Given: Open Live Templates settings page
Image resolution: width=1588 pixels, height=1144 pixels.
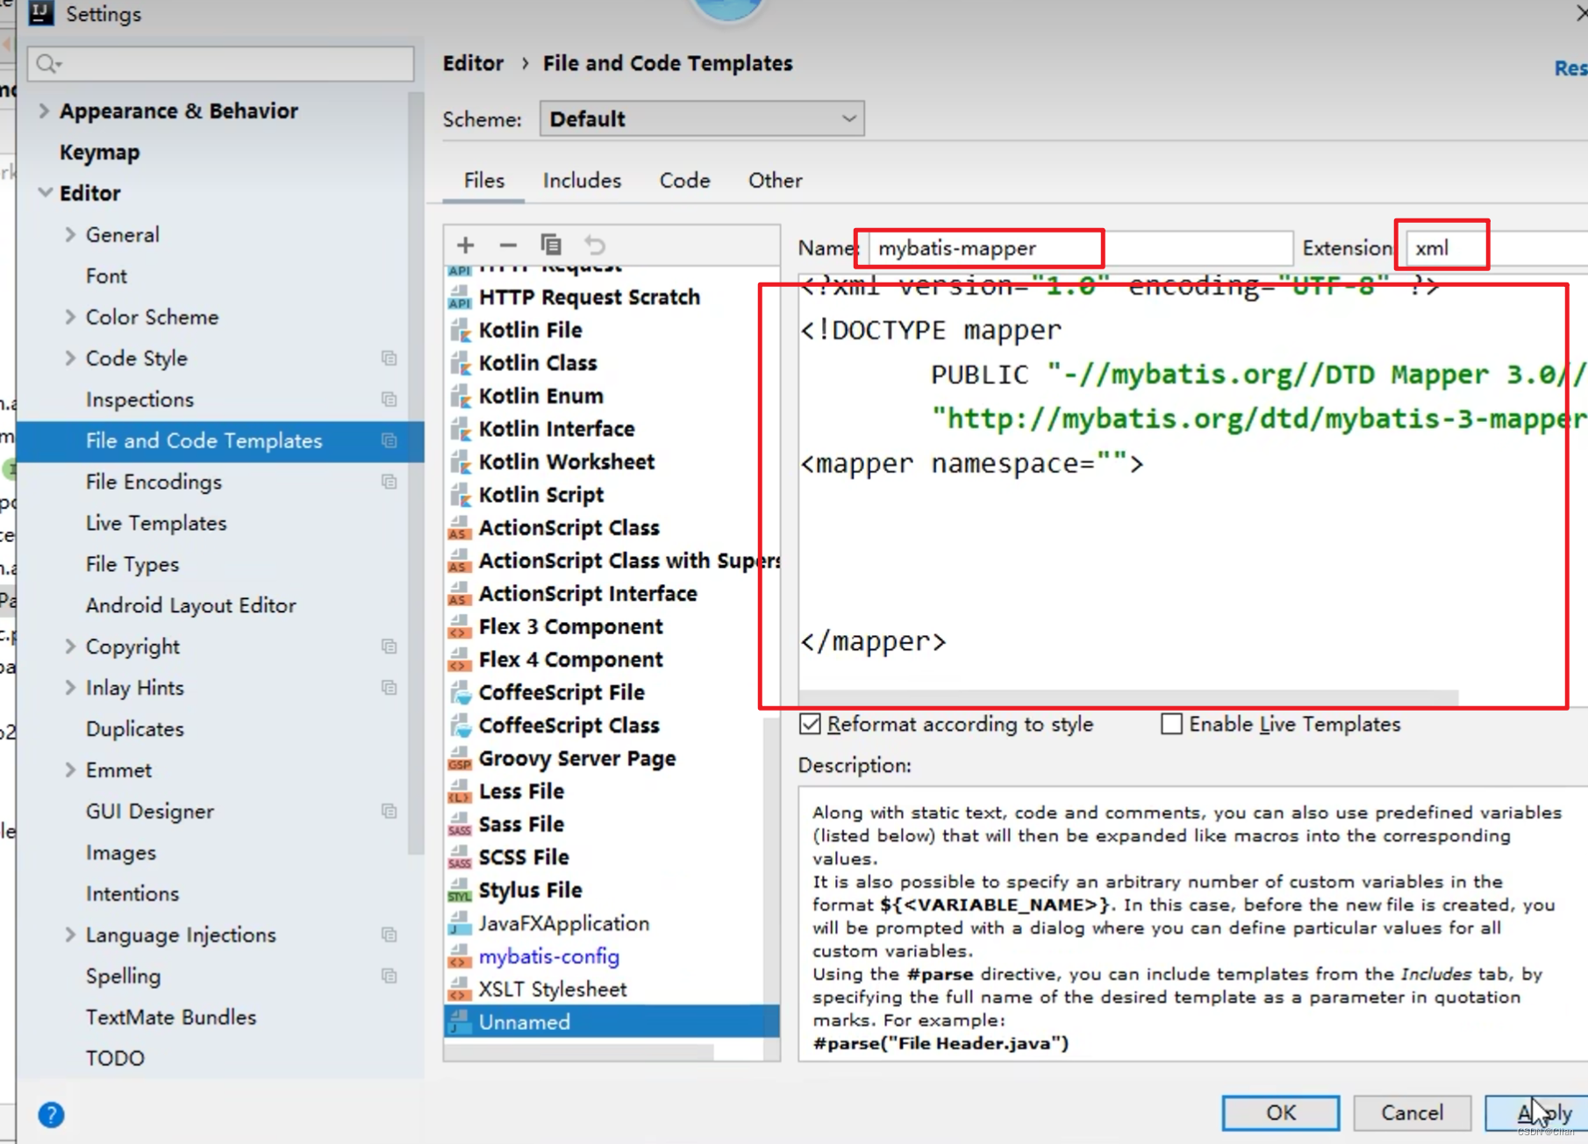Looking at the screenshot, I should pyautogui.click(x=156, y=523).
